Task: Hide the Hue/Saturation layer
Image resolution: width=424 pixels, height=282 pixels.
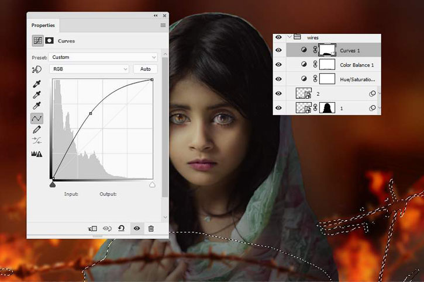Action: (278, 79)
